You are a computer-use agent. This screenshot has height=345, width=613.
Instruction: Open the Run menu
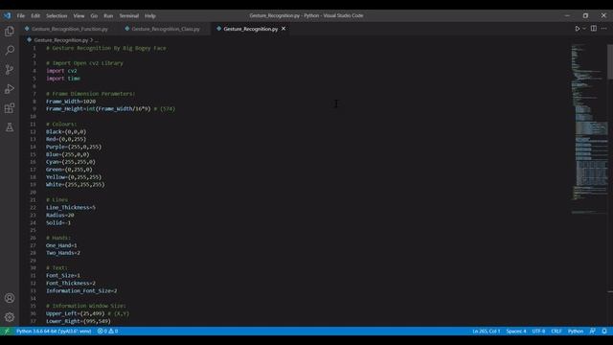click(x=108, y=15)
